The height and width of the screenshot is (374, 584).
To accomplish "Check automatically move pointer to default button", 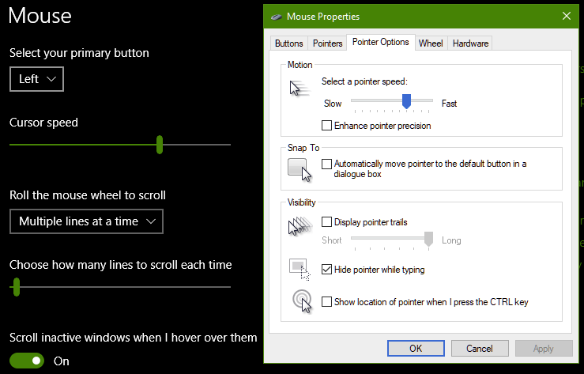I will pos(326,164).
